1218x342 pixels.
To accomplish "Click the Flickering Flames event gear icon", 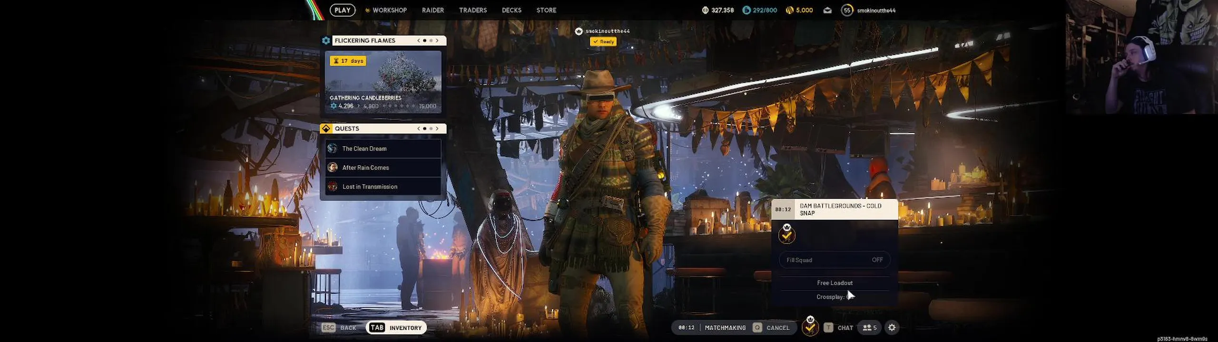I will [326, 40].
